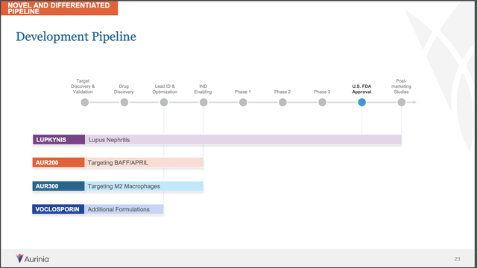Click the Targeting M2 Macrophages progress bar
Image resolution: width=477 pixels, height=268 pixels.
144,186
